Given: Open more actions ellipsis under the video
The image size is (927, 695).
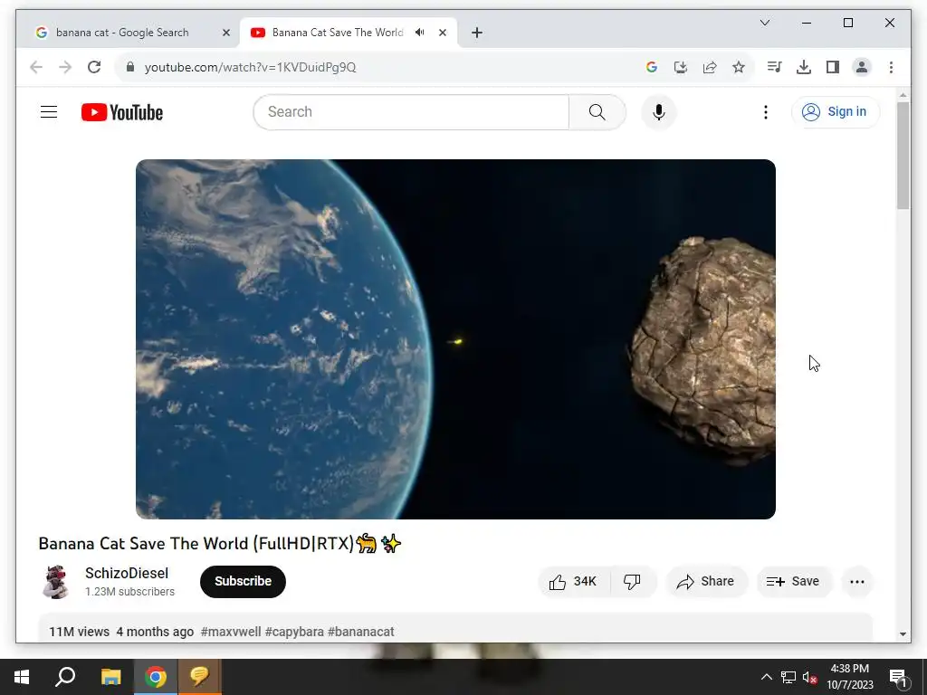Looking at the screenshot, I should (856, 582).
